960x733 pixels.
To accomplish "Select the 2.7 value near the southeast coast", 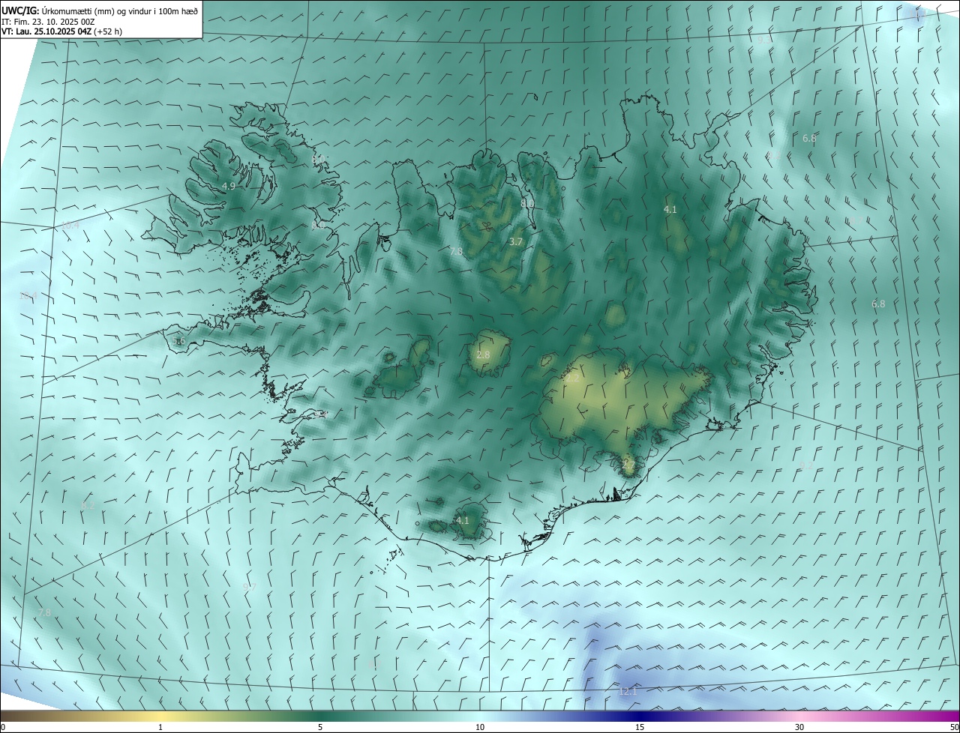I will (628, 465).
